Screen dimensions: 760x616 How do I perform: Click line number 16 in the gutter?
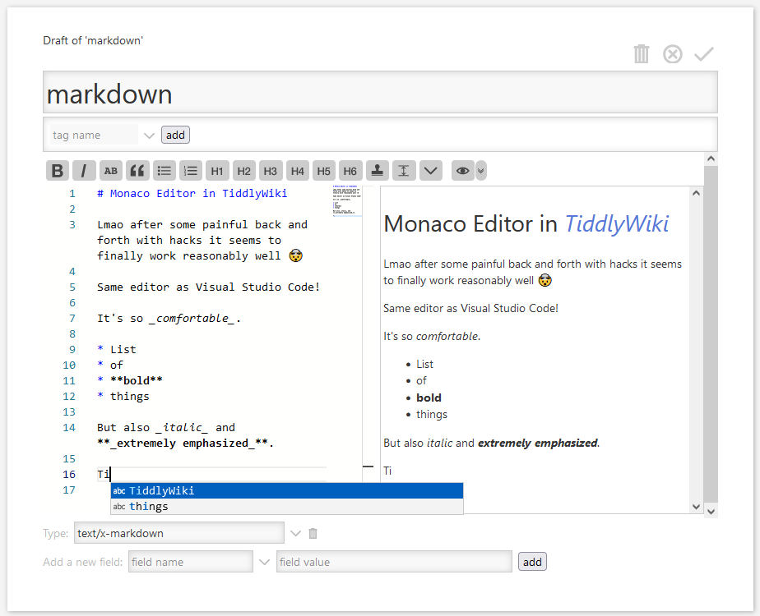pyautogui.click(x=69, y=475)
